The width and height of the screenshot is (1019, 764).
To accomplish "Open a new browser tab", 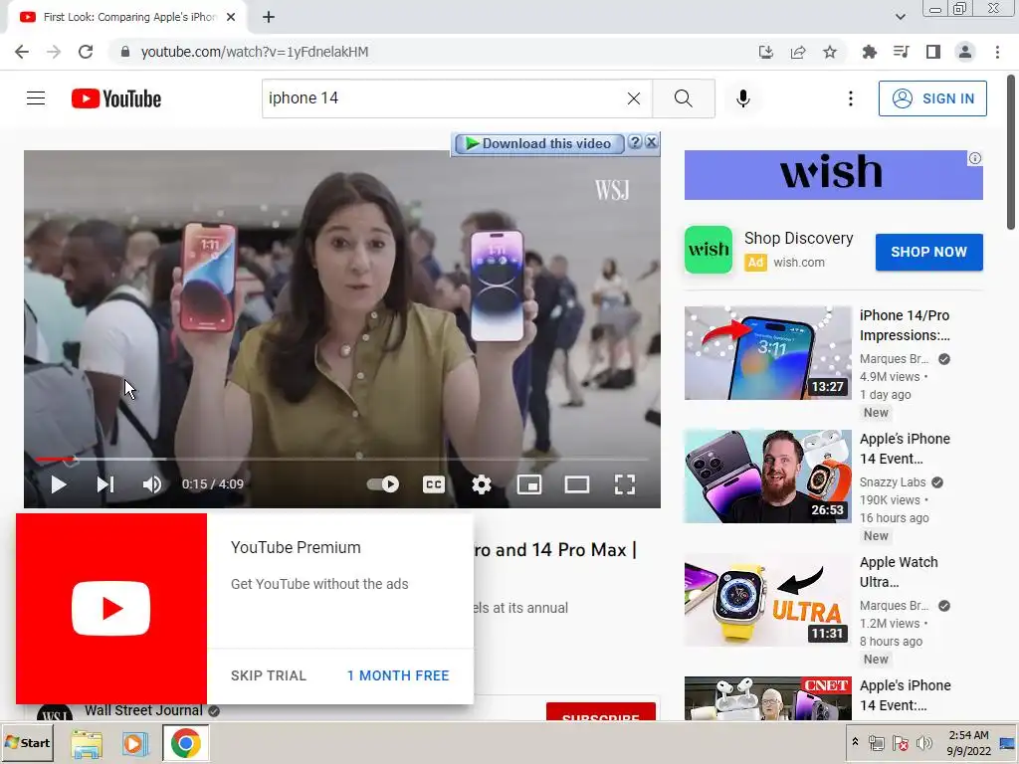I will (x=269, y=17).
